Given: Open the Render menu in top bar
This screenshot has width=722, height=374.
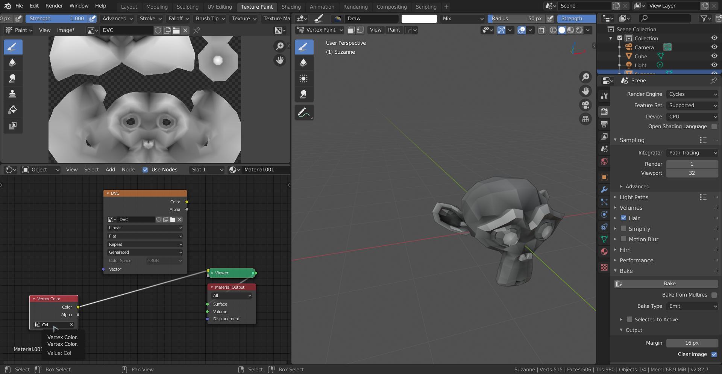Looking at the screenshot, I should pyautogui.click(x=54, y=6).
